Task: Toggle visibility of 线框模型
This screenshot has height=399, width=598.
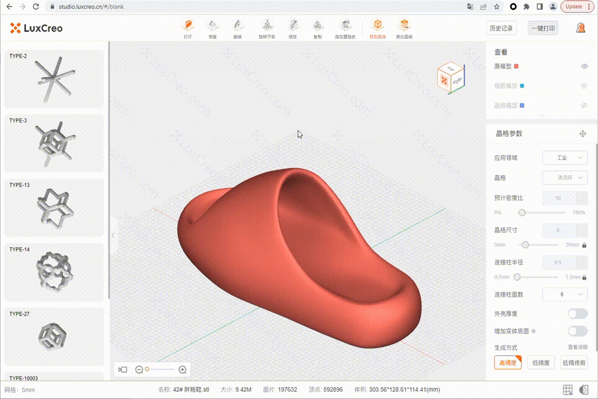Action: (584, 86)
